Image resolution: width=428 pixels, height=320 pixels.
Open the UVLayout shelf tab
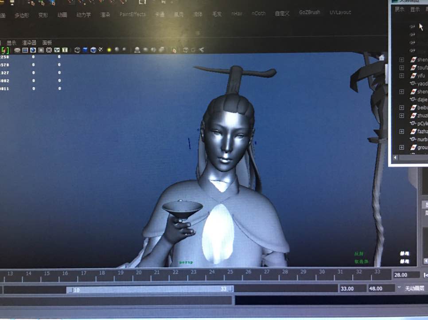tap(340, 12)
